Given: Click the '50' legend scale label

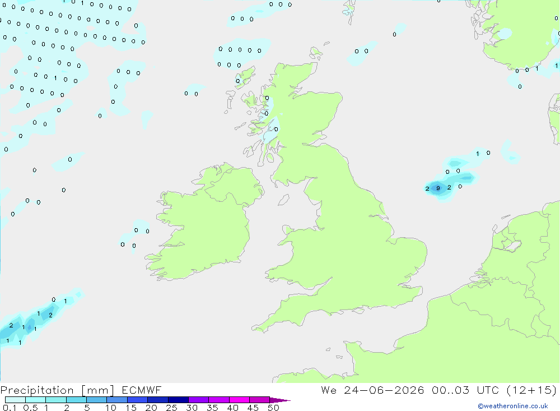Looking at the screenshot, I should (273, 408).
